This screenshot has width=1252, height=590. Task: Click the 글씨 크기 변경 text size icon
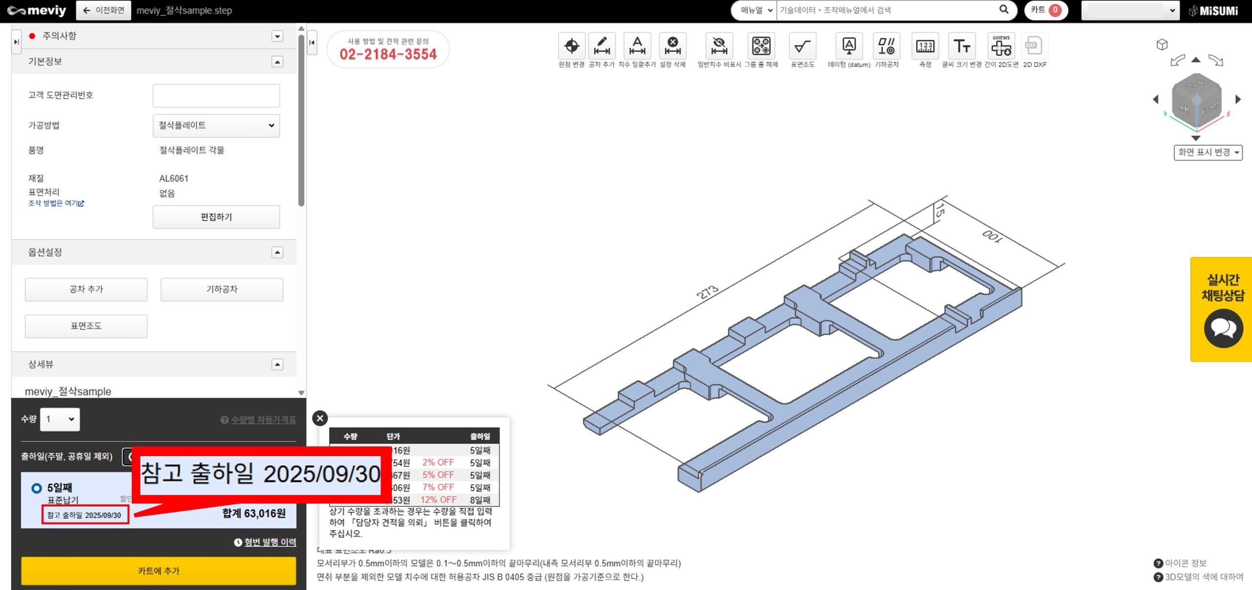click(961, 47)
